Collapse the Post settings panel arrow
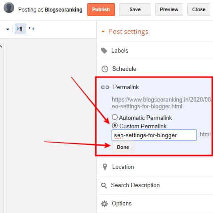Screen dimensions: 213x213 pos(103,32)
